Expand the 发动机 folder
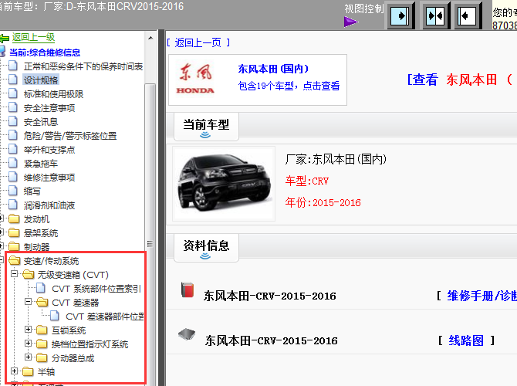 pos(2,218)
